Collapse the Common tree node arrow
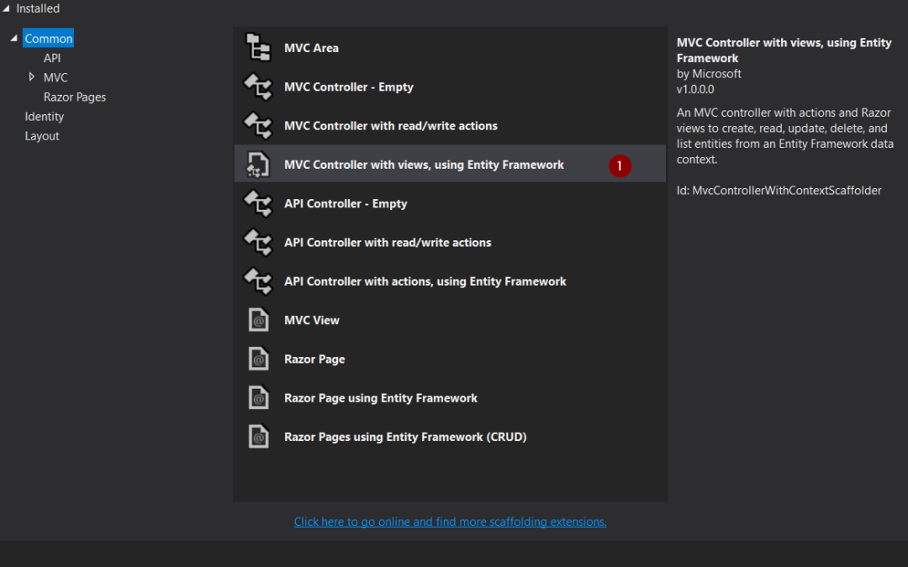Image resolution: width=908 pixels, height=567 pixels. point(13,39)
